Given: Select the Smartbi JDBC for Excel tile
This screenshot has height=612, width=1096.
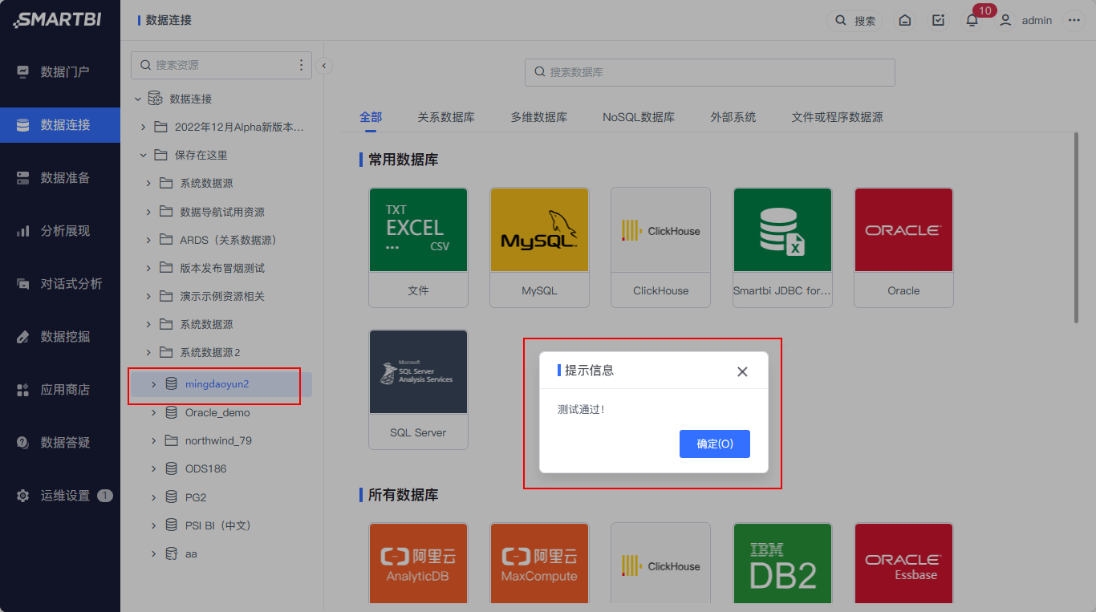Looking at the screenshot, I should point(782,247).
